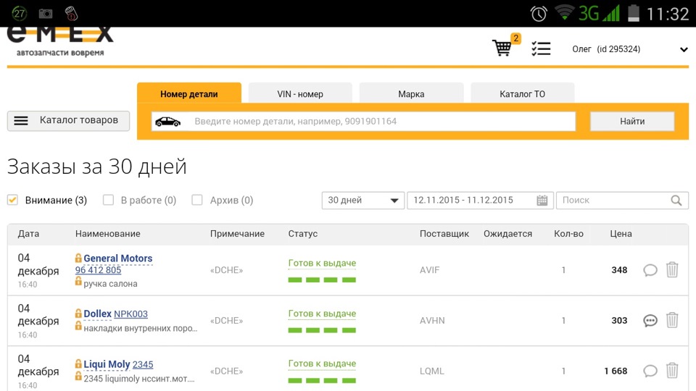Open the General Motors brand link
Viewport: 696px width, 391px height.
[118, 258]
